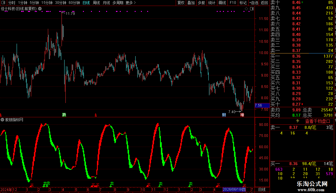Expand dropdown next to 佳士科技 title

(x=40, y=9)
